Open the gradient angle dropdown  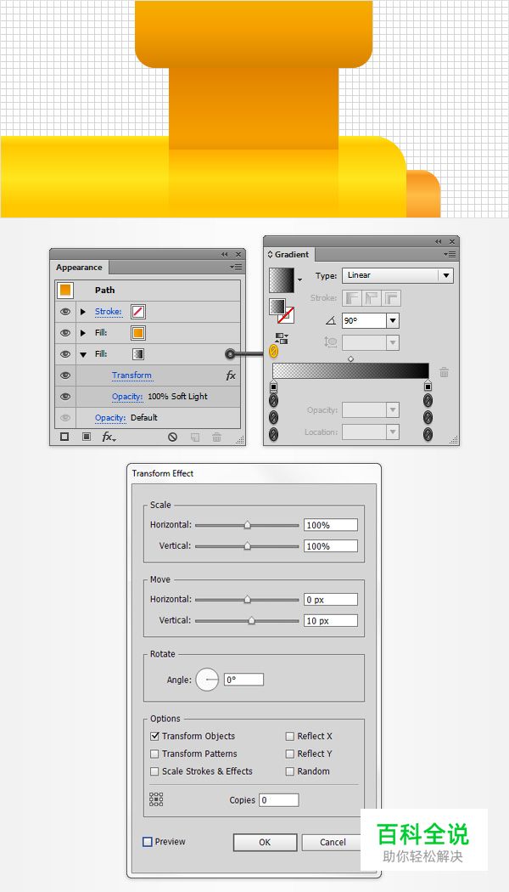pos(392,321)
